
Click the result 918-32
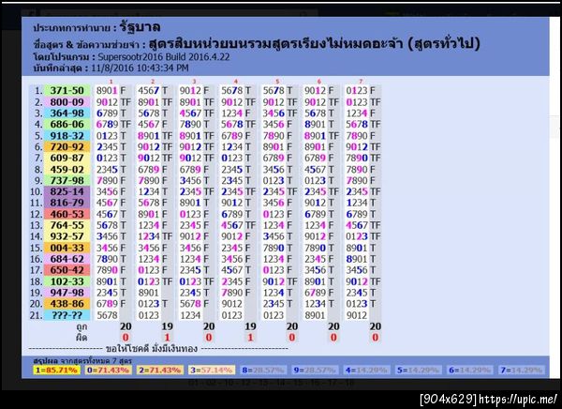pos(67,136)
